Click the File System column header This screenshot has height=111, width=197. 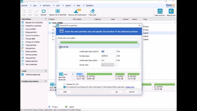point(77,19)
